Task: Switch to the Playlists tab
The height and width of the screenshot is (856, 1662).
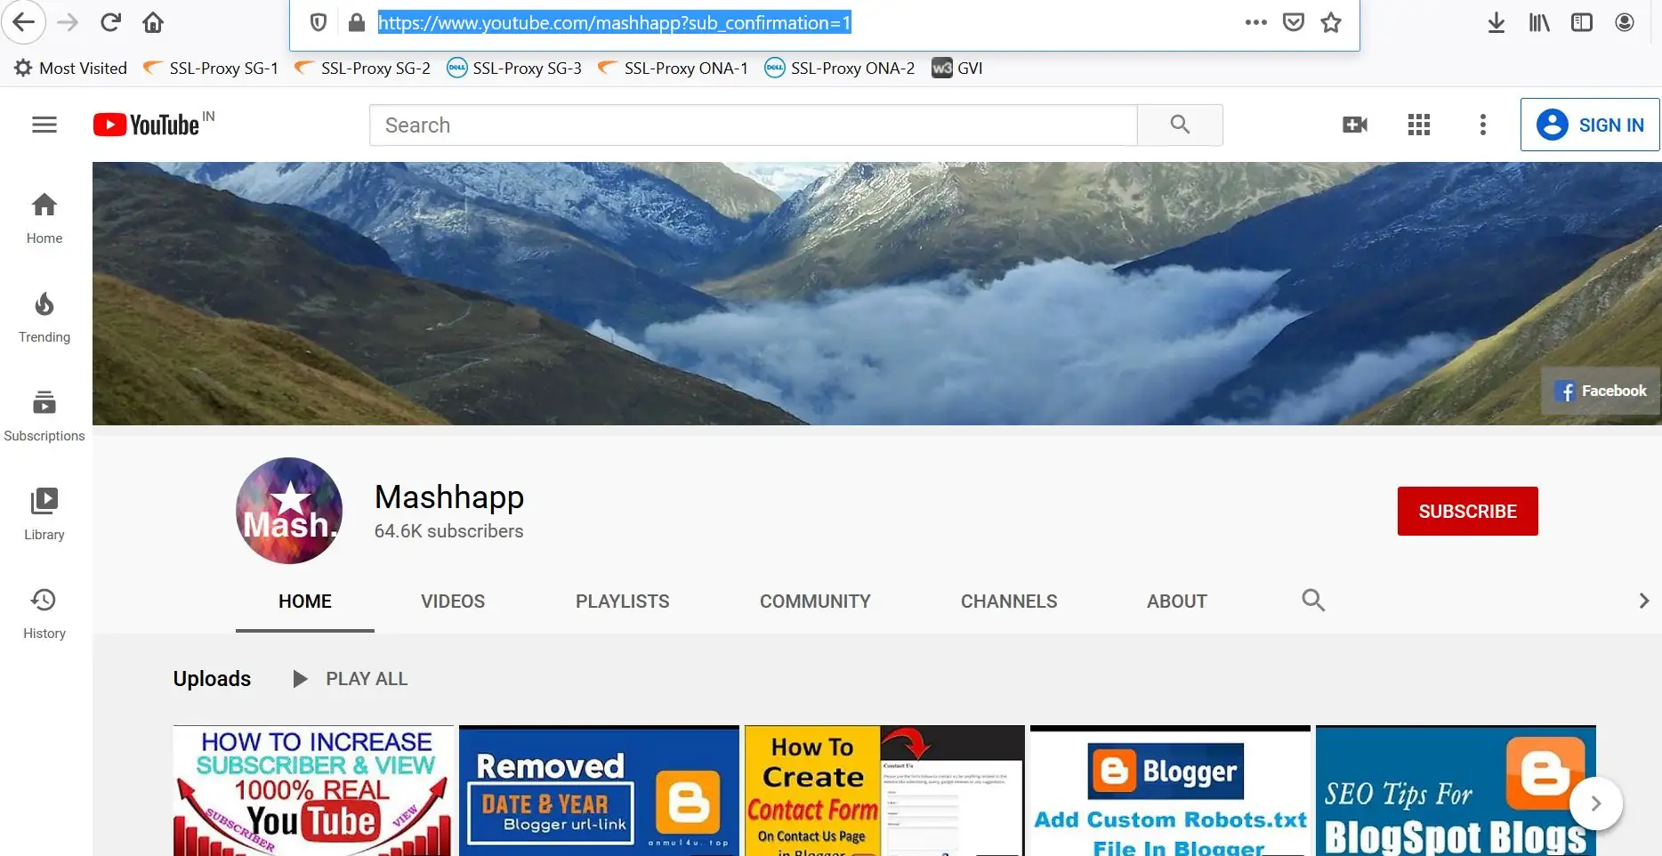Action: pyautogui.click(x=622, y=602)
